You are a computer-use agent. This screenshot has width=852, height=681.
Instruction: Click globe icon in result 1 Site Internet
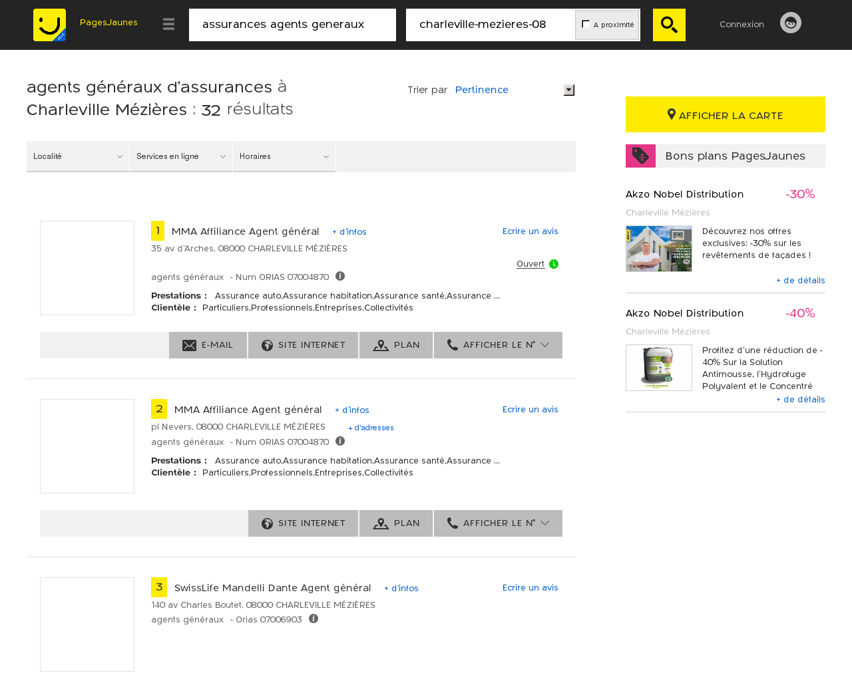(267, 345)
